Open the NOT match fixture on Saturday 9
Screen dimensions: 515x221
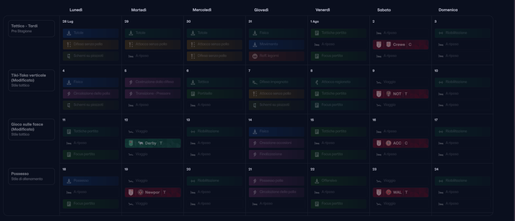coord(401,94)
